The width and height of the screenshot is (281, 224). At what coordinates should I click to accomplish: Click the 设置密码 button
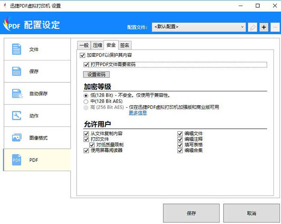pos(96,74)
